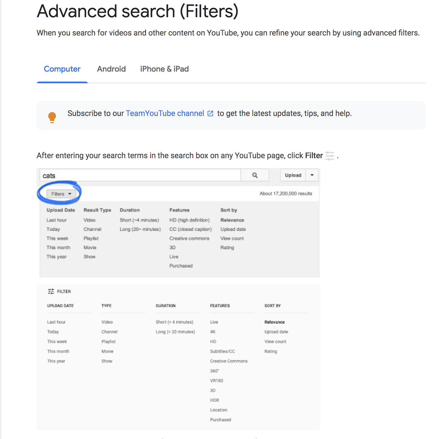Enable the Live feature filter
Viewport: 440px width, 439px height.
(x=214, y=322)
